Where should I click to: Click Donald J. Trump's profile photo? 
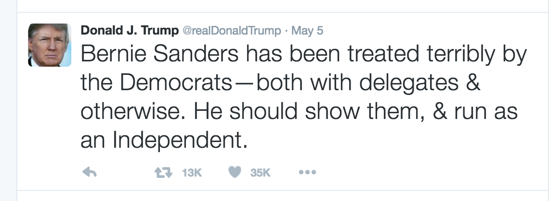click(x=50, y=45)
